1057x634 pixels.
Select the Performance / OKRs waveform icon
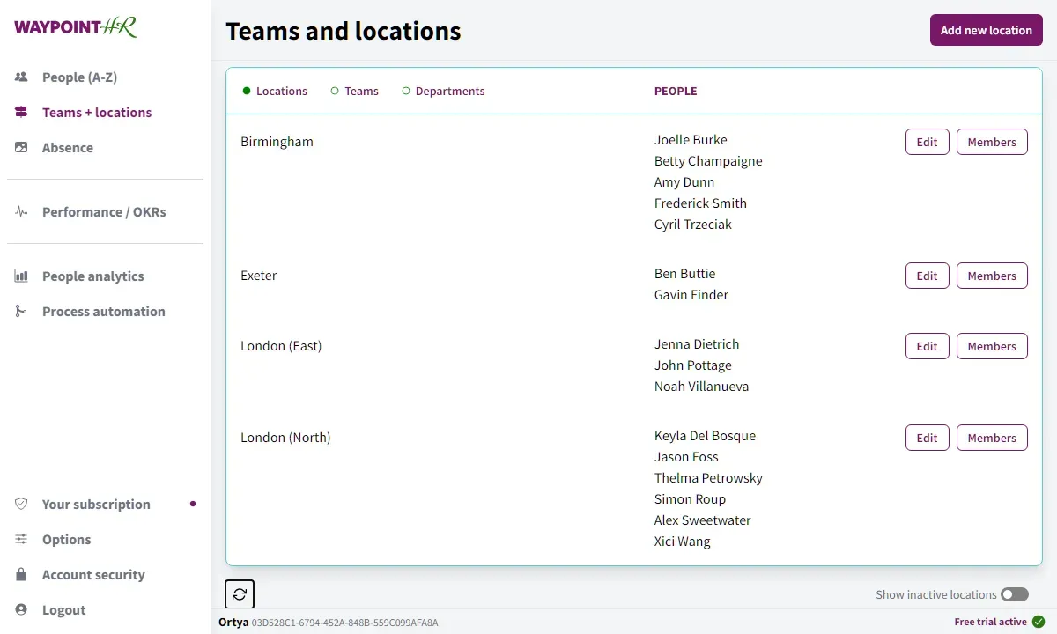20,211
